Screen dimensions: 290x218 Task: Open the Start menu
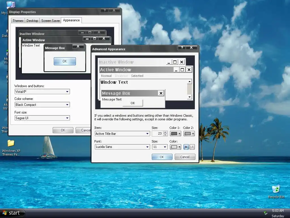point(12,213)
